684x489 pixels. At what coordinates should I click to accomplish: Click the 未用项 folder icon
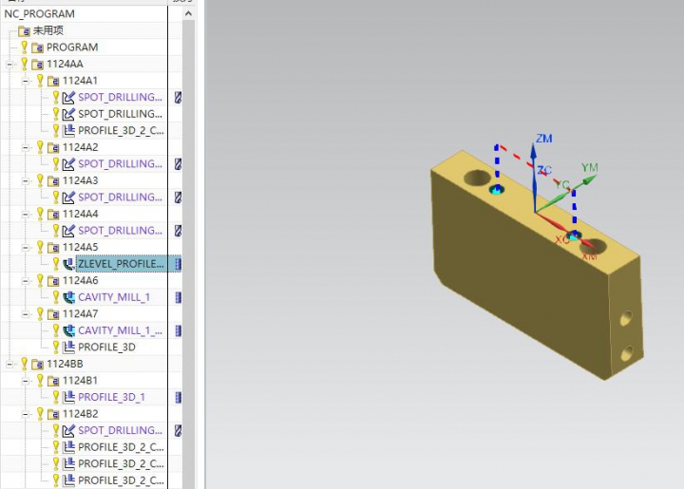tap(24, 31)
